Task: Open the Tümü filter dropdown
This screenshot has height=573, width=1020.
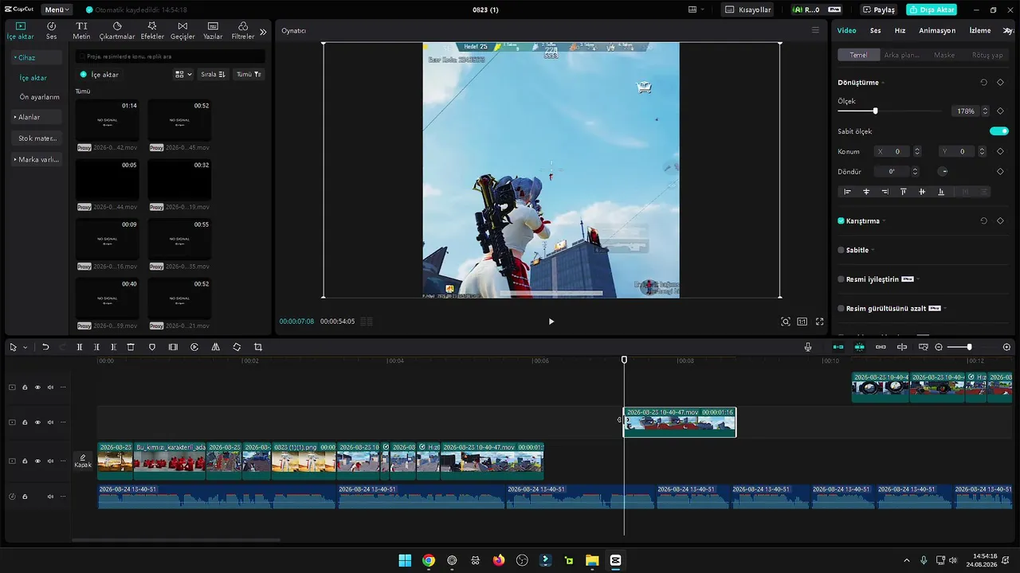Action: point(249,74)
